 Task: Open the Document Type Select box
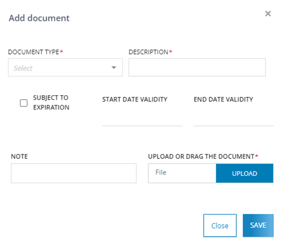pos(60,68)
